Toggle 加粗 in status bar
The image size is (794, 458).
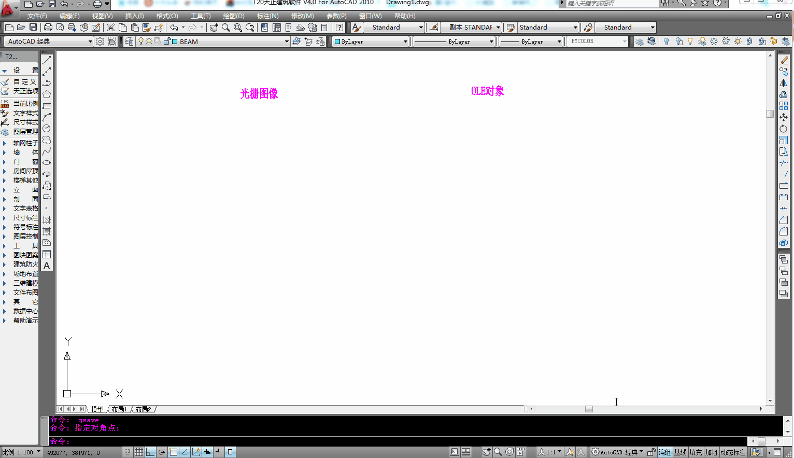(711, 452)
